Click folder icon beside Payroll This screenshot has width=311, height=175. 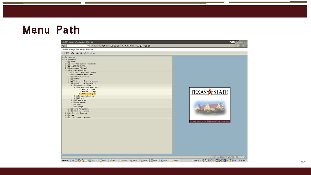pos(72,79)
